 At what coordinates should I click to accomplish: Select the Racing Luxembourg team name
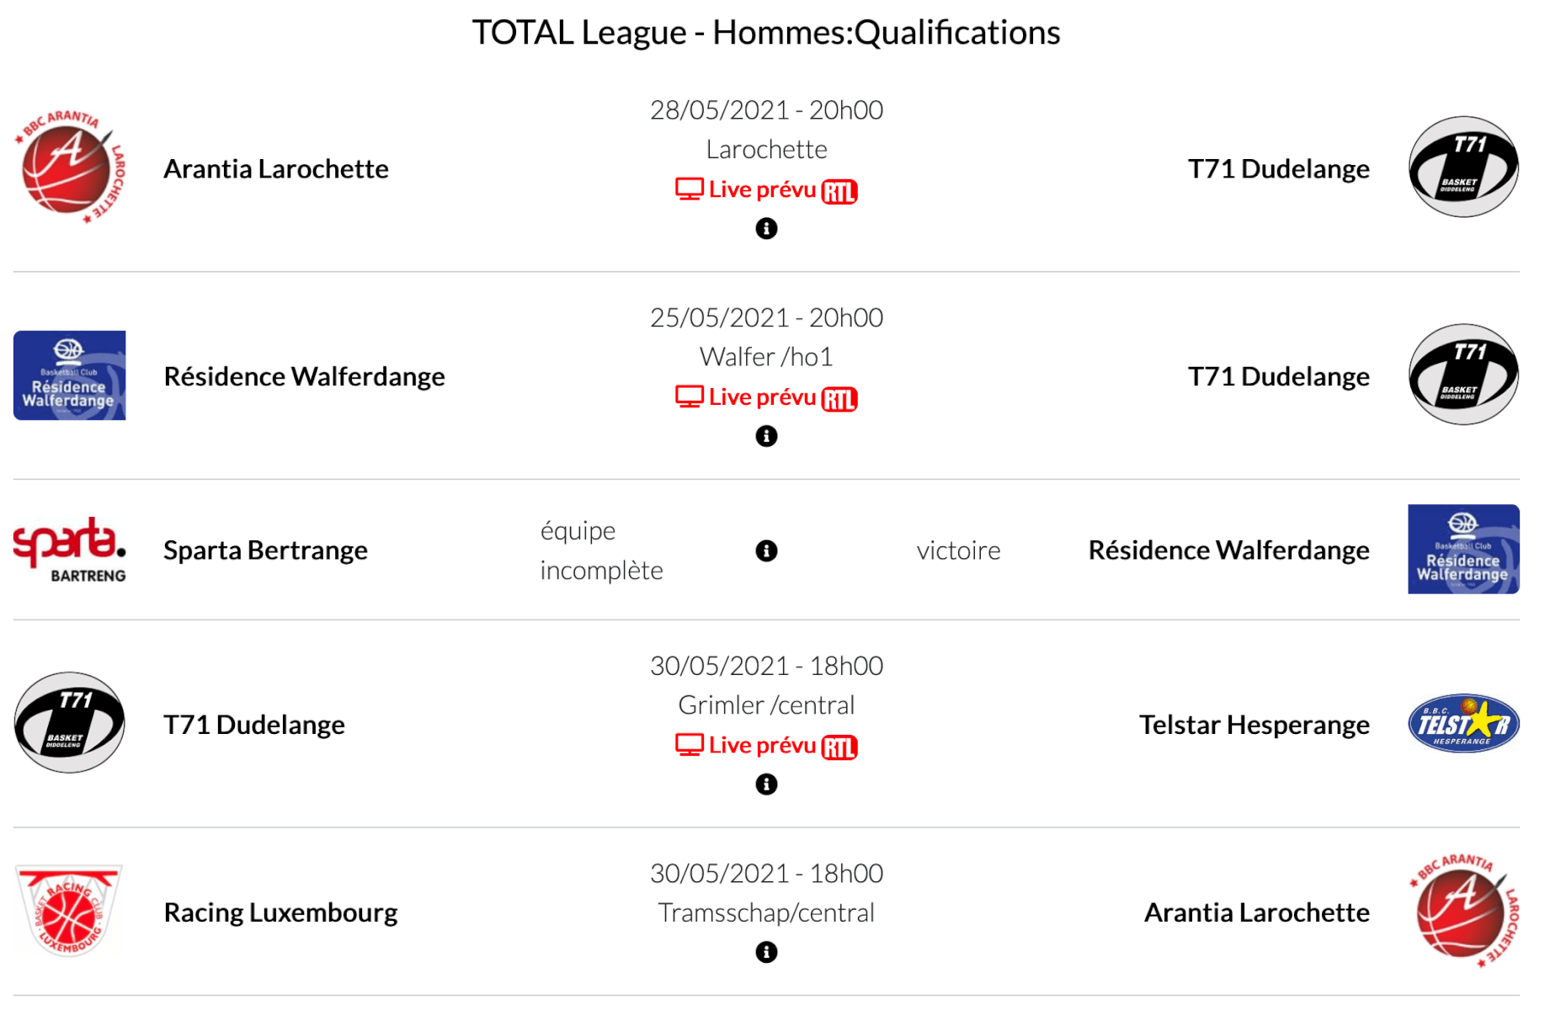[280, 912]
